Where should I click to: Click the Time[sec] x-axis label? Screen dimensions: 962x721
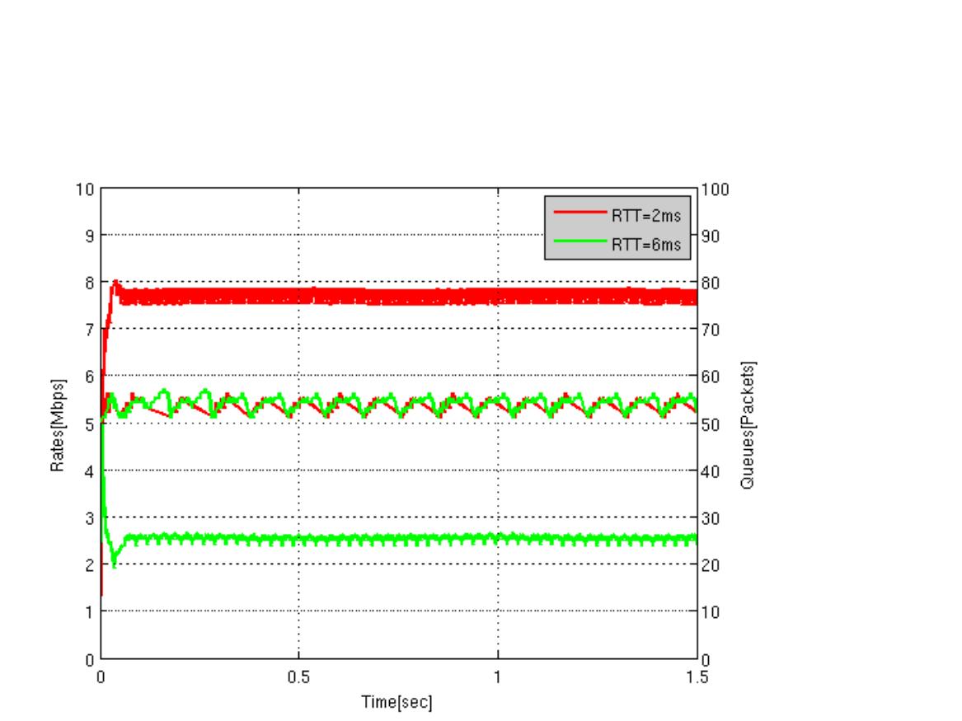397,702
